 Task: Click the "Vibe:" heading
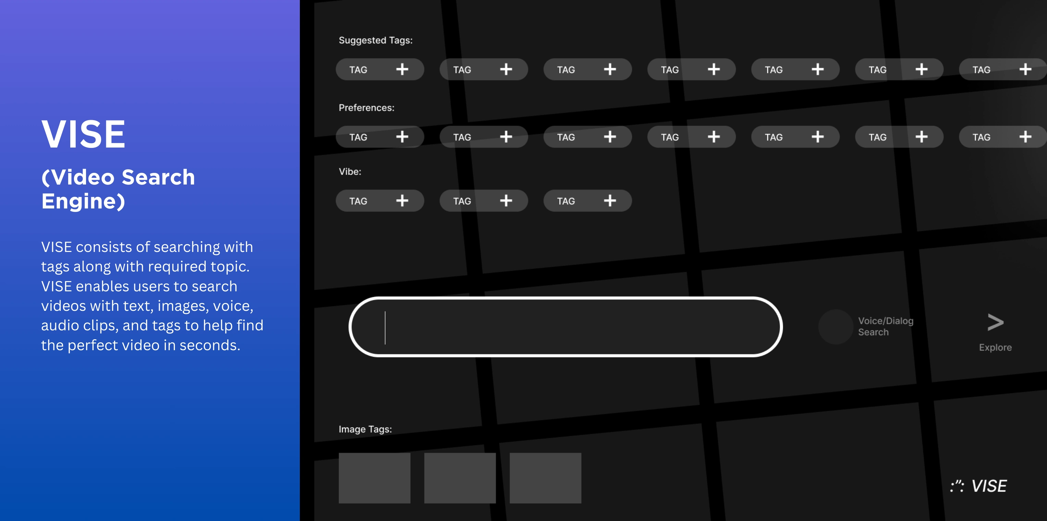pyautogui.click(x=350, y=171)
